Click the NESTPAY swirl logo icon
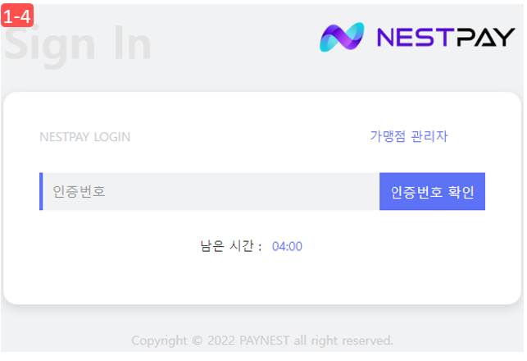 pyautogui.click(x=342, y=37)
